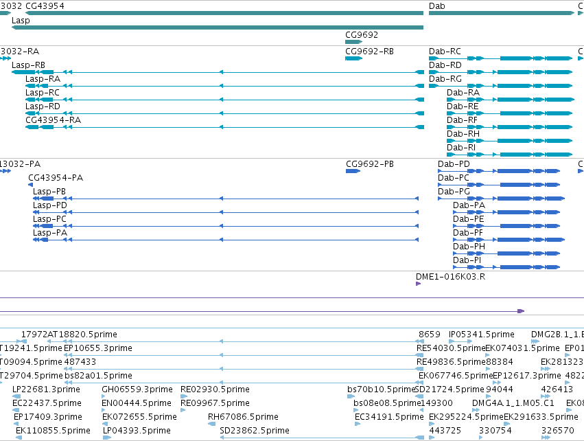The width and height of the screenshot is (584, 441).
Task: Select the CG9692-RB transcript label
Action: click(369, 52)
